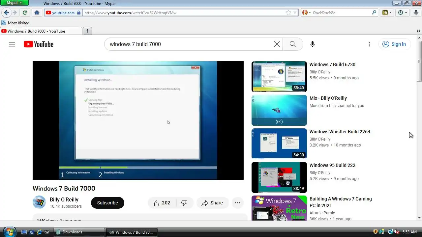Viewport: 422px width, 237px height.
Task: Open the Windows 95 Build 222 title
Action: pos(332,165)
